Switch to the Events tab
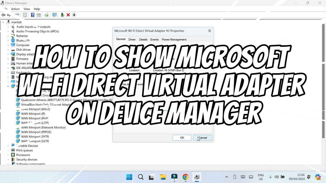 154,39
